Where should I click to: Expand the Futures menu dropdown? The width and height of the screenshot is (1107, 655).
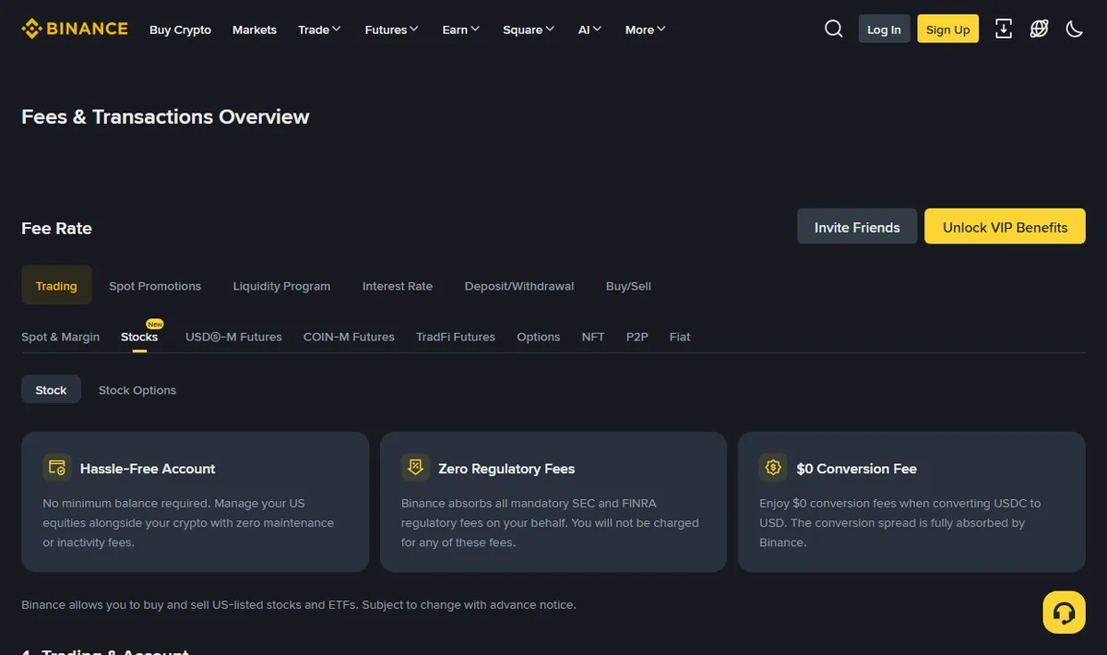coord(391,30)
